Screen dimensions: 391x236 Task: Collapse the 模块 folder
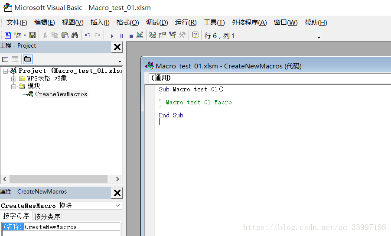point(14,87)
